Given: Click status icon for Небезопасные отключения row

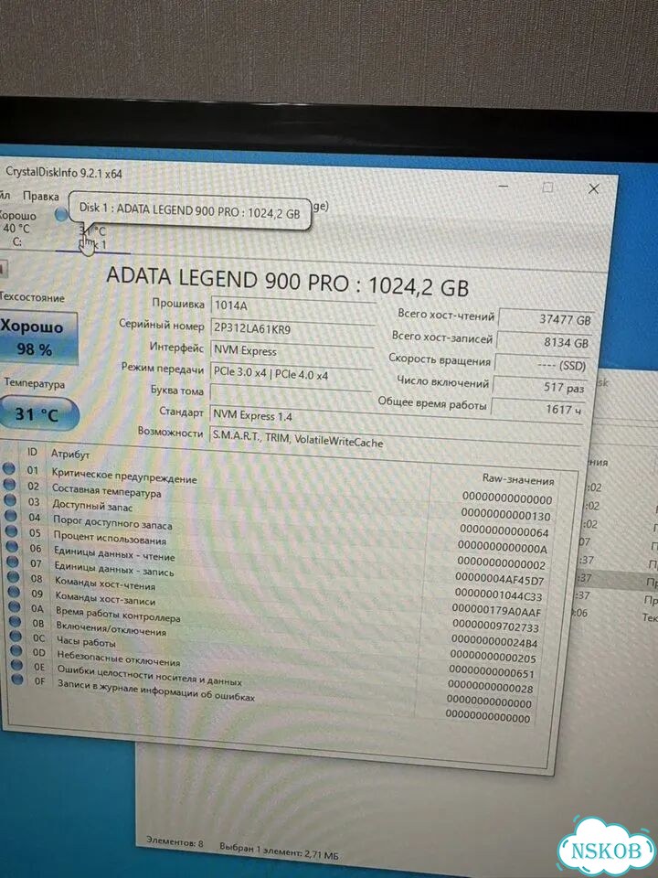Looking at the screenshot, I should click(x=16, y=650).
